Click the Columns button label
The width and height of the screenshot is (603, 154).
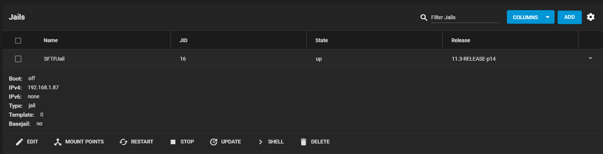525,17
